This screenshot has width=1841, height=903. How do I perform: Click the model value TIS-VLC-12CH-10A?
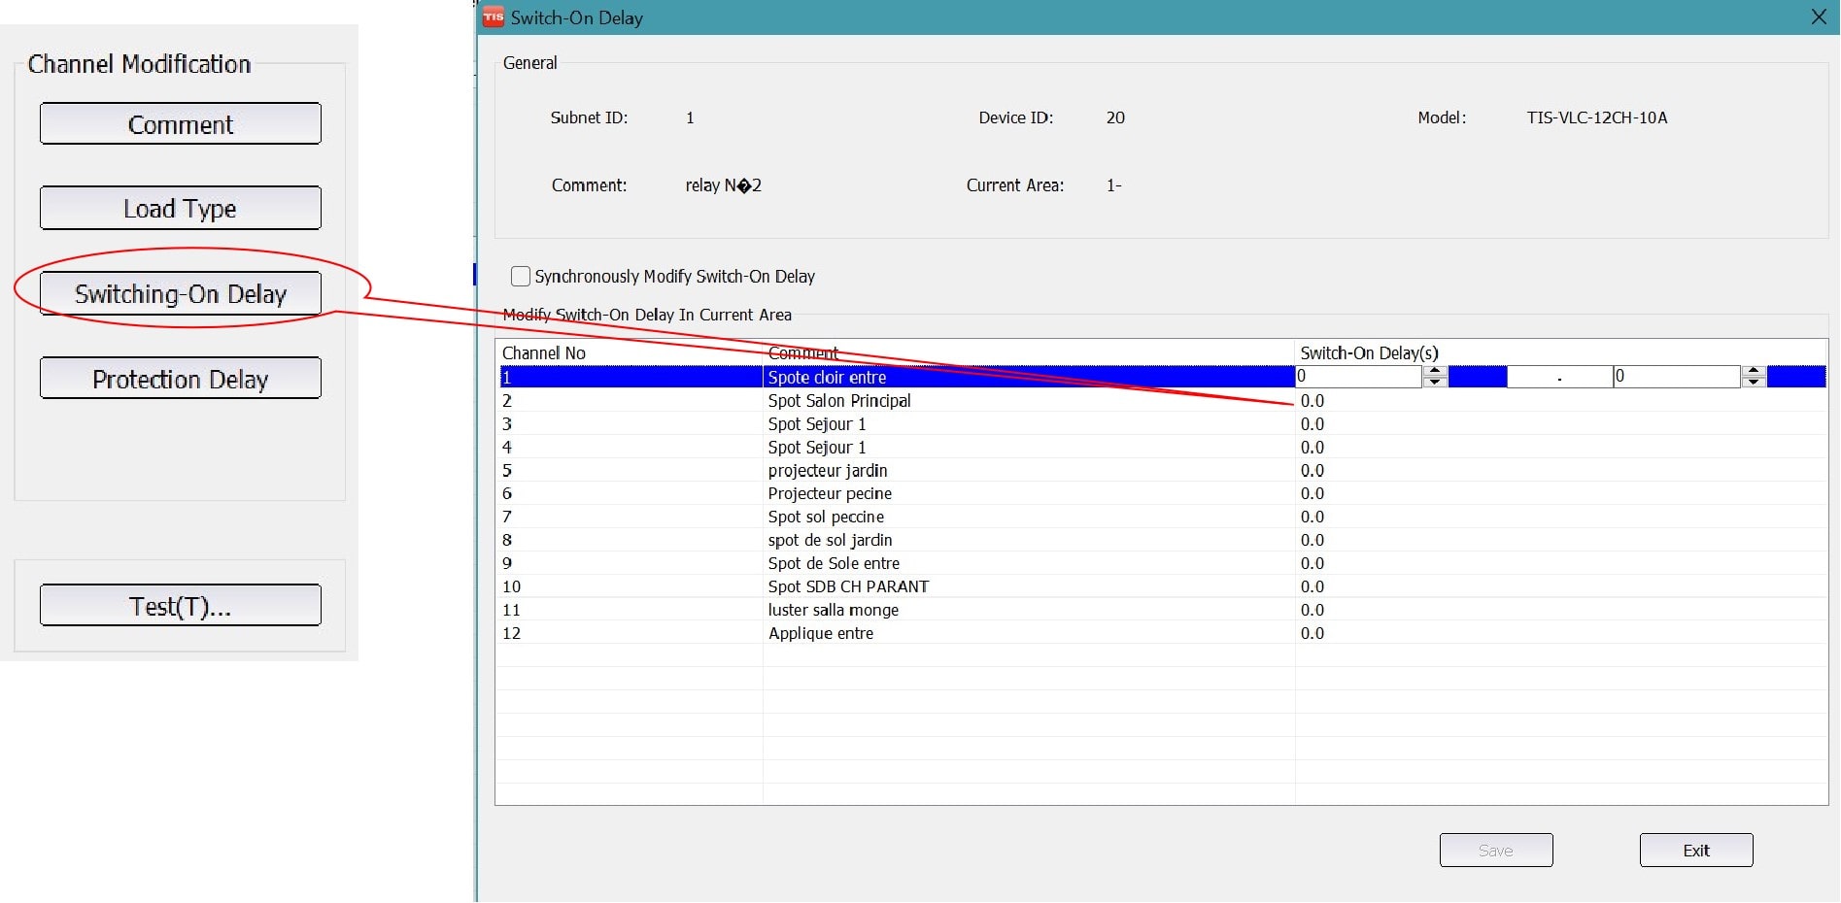[1597, 117]
